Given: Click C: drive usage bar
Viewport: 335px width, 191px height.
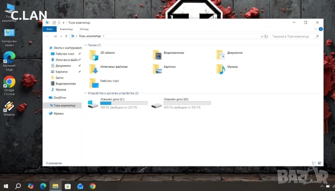Looking at the screenshot, I should (124, 103).
